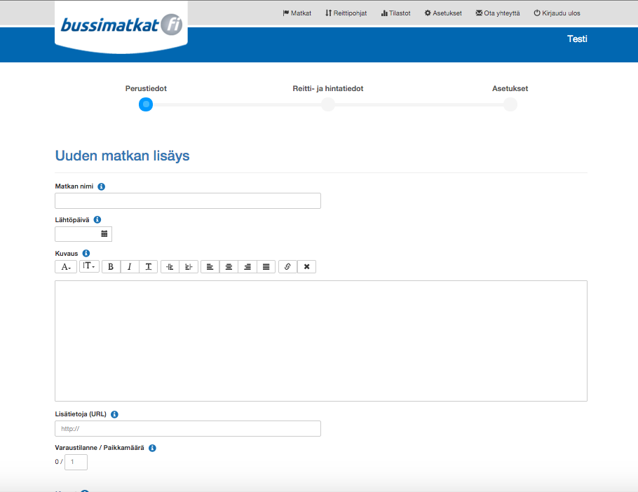Screen dimensions: 638x492
Task: Open the text size dropdown in toolbar
Action: tap(89, 266)
